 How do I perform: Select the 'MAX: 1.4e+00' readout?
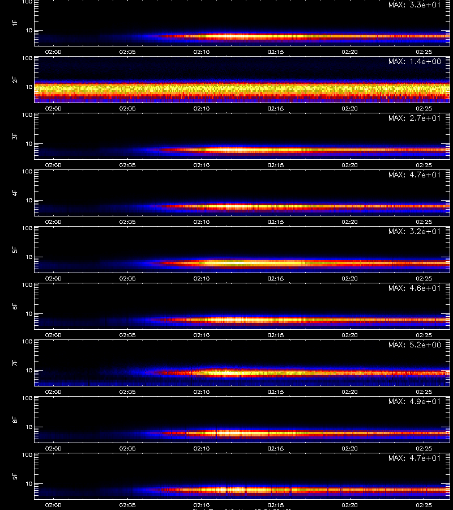[x=414, y=61]
